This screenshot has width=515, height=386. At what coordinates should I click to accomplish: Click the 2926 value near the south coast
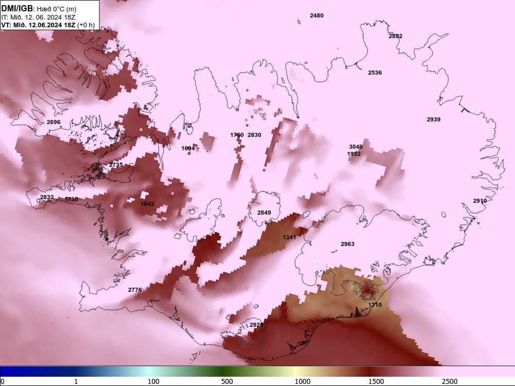pos(256,325)
